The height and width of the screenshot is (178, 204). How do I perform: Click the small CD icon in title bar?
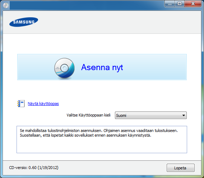click(x=6, y=5)
